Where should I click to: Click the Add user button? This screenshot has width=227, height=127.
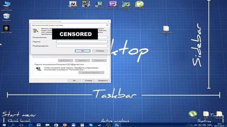coord(65,60)
